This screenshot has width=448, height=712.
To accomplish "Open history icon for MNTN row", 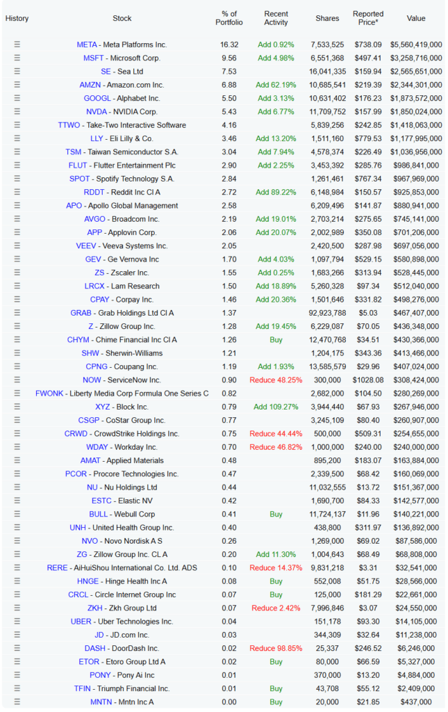I will [x=17, y=702].
